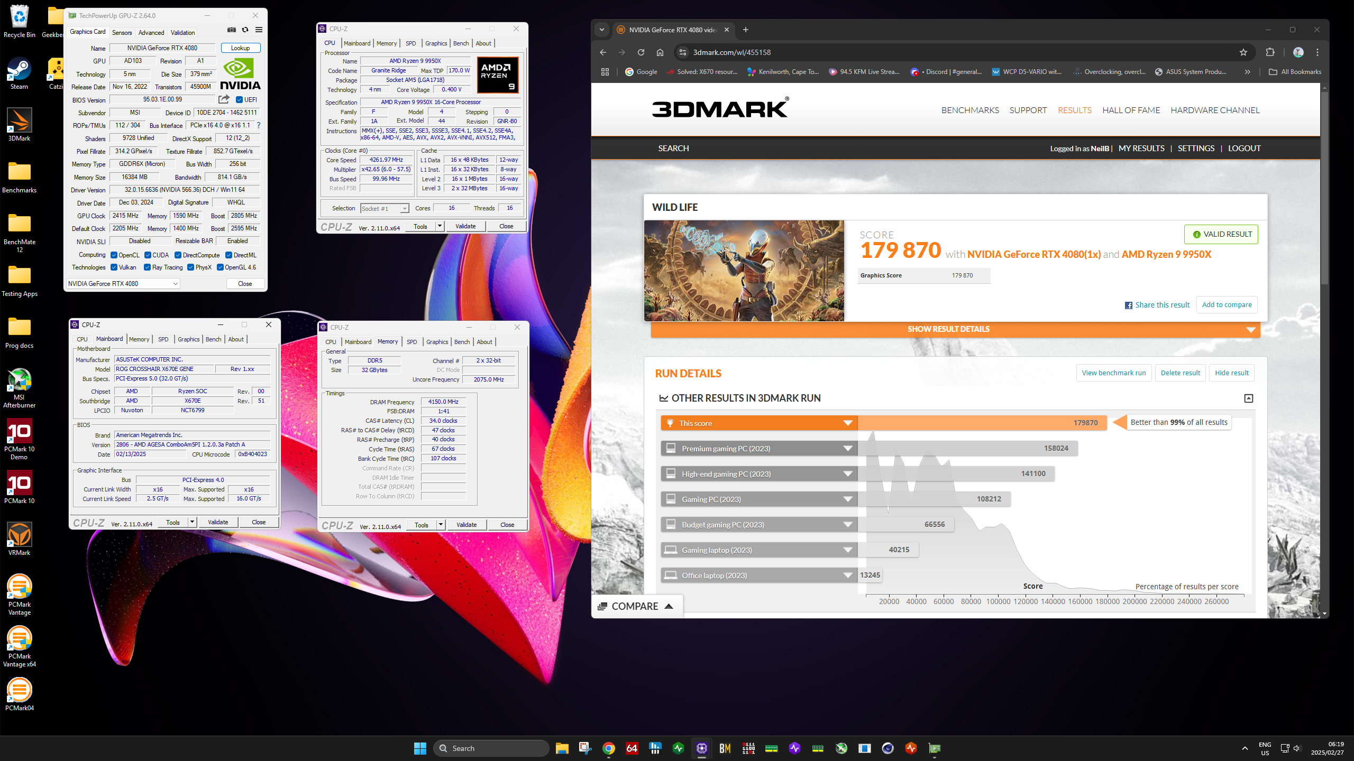
Task: Launch the VRMark desktop shortcut
Action: coord(20,539)
